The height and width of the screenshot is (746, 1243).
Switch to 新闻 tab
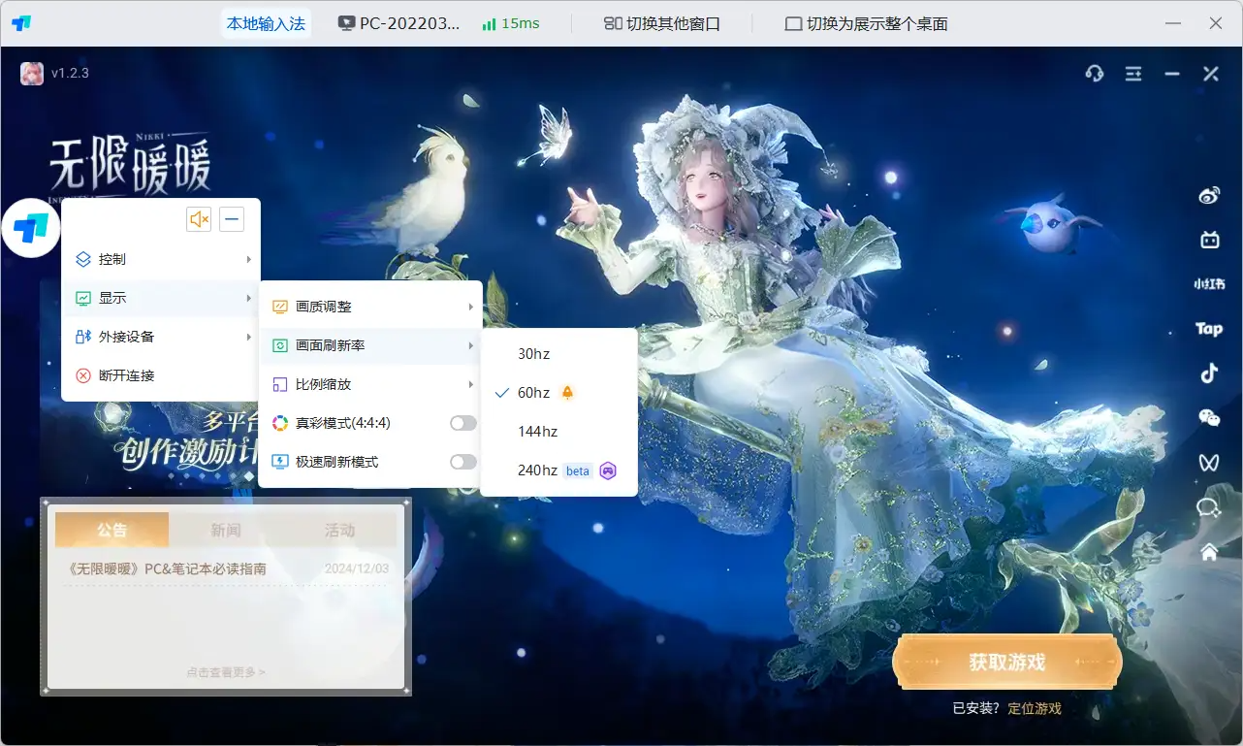pos(226,531)
